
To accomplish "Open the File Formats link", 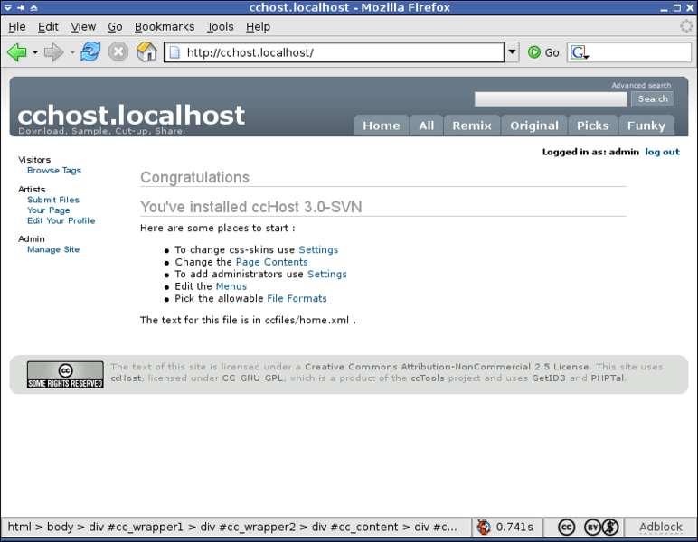I will (297, 298).
